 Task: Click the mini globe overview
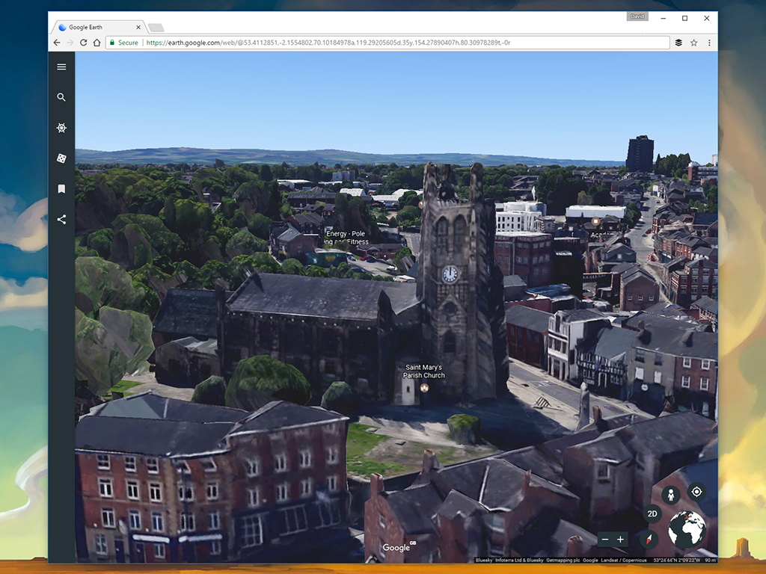pyautogui.click(x=687, y=529)
